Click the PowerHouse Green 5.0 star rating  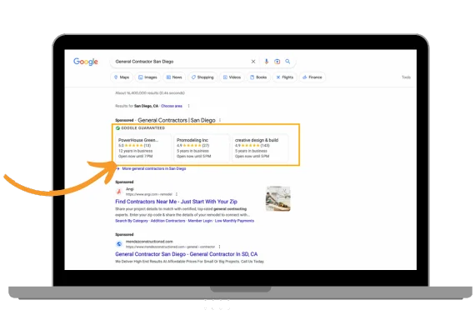click(x=134, y=146)
